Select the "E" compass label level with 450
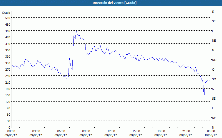The image size is (222, 138). coord(213,31)
